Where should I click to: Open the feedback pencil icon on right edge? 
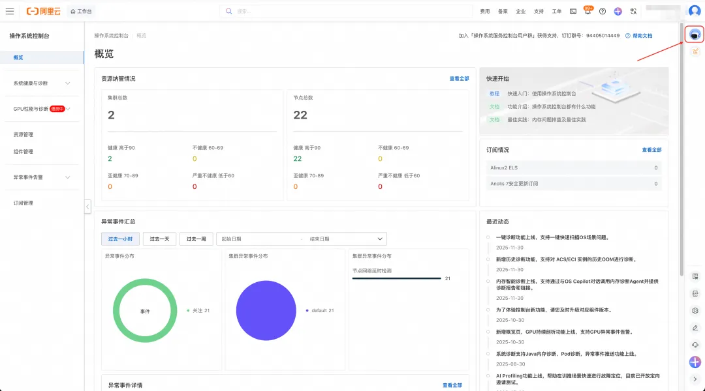coord(694,328)
